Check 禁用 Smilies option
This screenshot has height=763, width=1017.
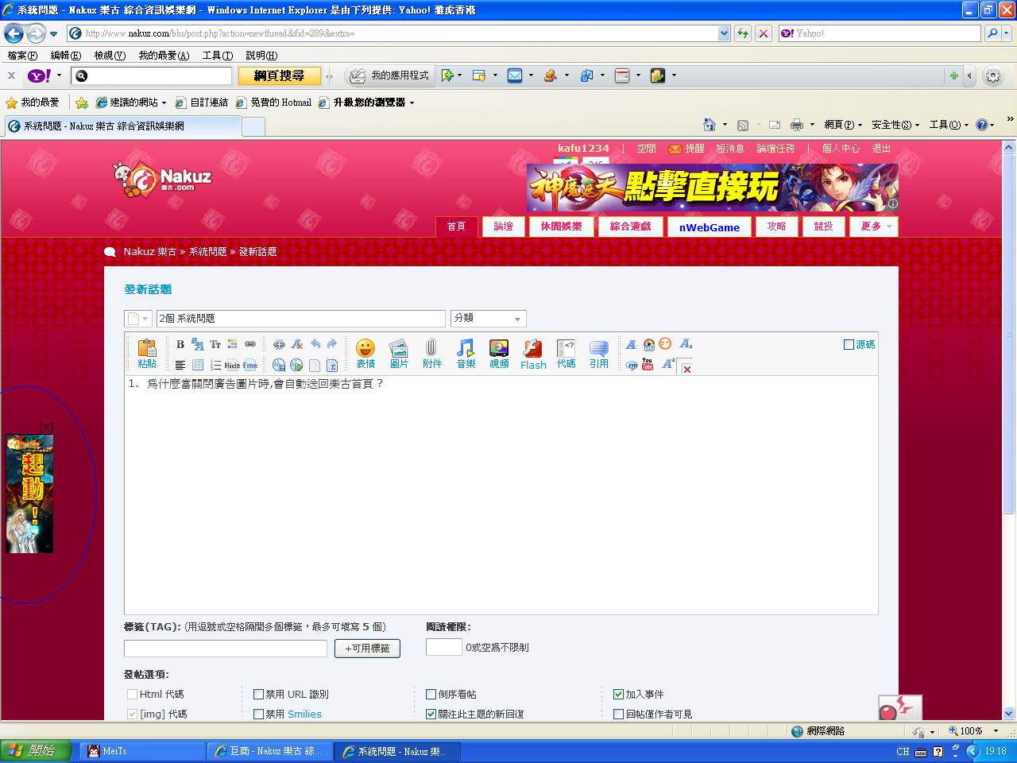(258, 714)
